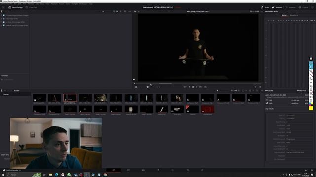This screenshot has width=316, height=177.
Task: Switch media pool to list view
Action: 239,91
